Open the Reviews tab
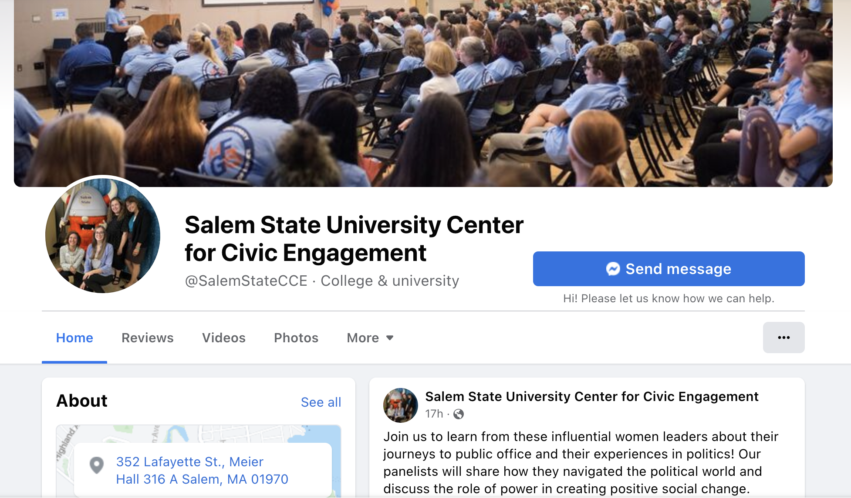Image resolution: width=851 pixels, height=498 pixels. point(147,338)
